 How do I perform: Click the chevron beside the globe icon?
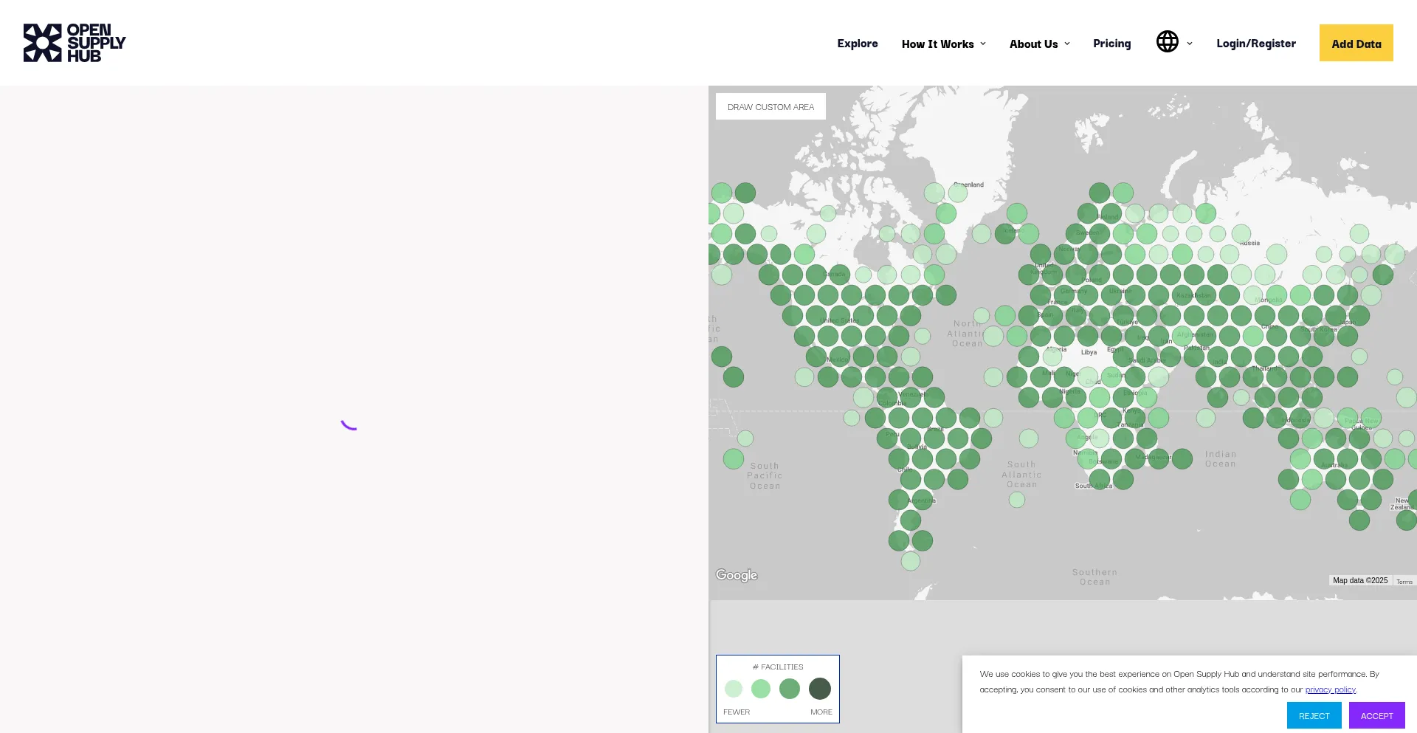(1190, 44)
